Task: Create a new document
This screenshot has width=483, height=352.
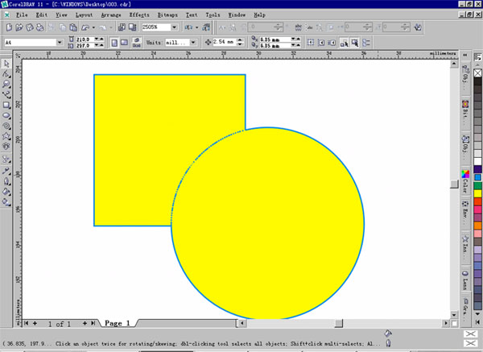Action: point(9,27)
